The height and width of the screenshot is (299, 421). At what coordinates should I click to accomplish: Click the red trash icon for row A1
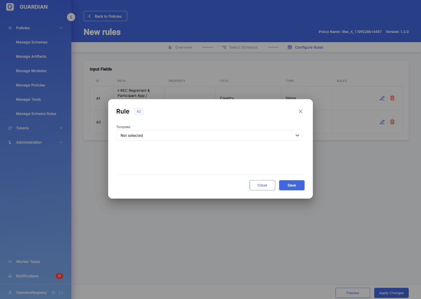tap(392, 98)
